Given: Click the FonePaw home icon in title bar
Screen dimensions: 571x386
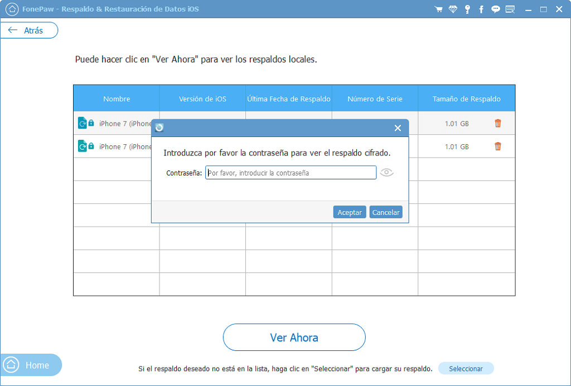Looking at the screenshot, I should coord(12,9).
